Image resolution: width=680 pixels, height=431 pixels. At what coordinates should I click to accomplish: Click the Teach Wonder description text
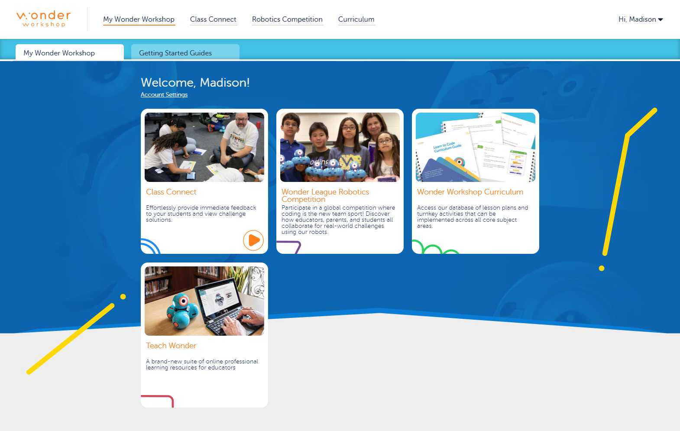[202, 364]
